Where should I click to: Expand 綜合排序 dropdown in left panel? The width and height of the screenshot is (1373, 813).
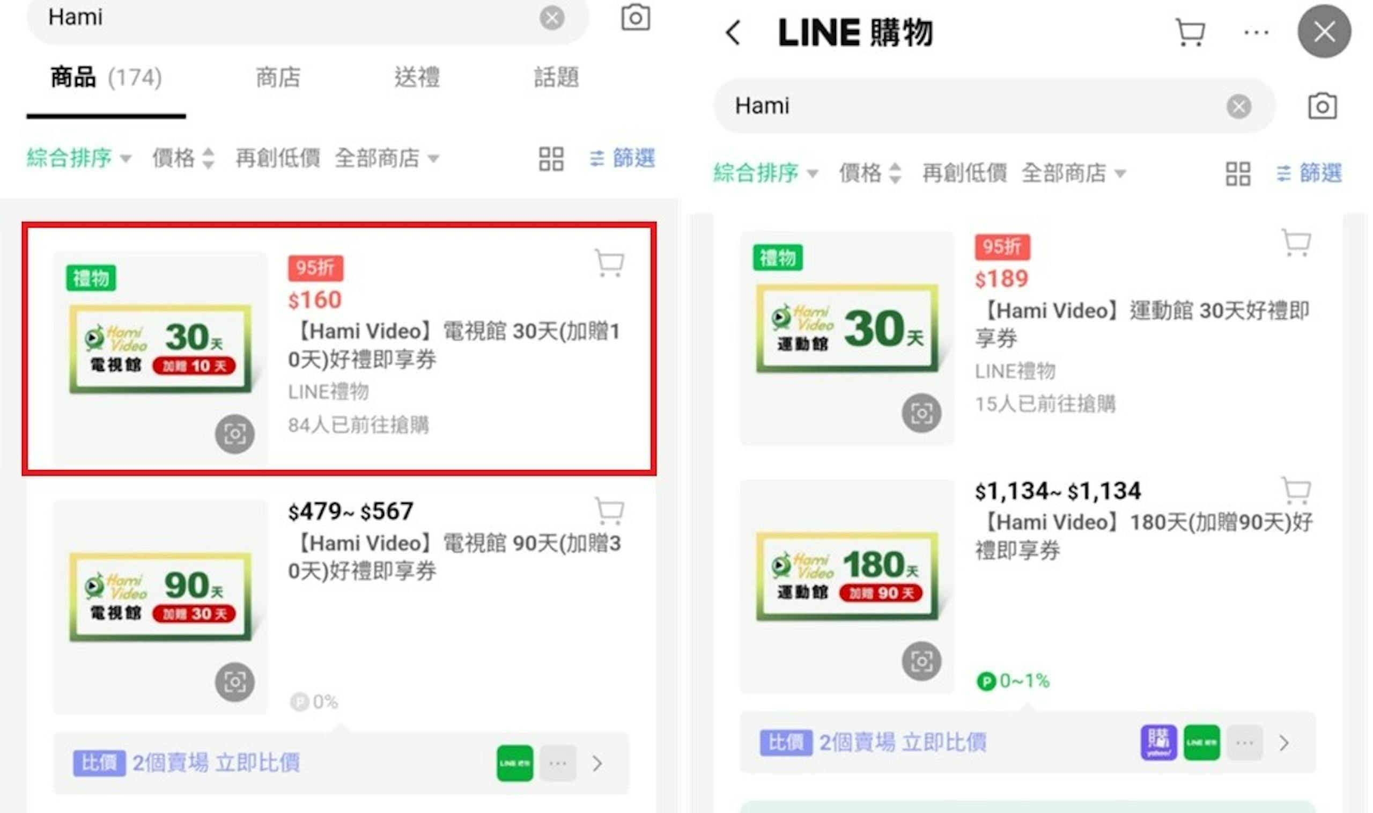pos(79,158)
